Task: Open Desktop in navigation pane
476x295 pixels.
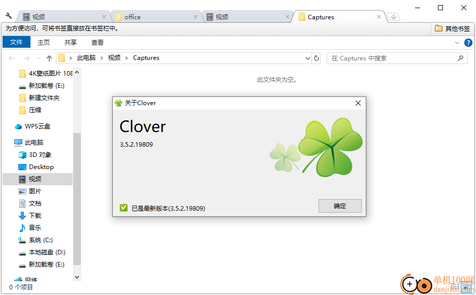Action: coord(36,167)
